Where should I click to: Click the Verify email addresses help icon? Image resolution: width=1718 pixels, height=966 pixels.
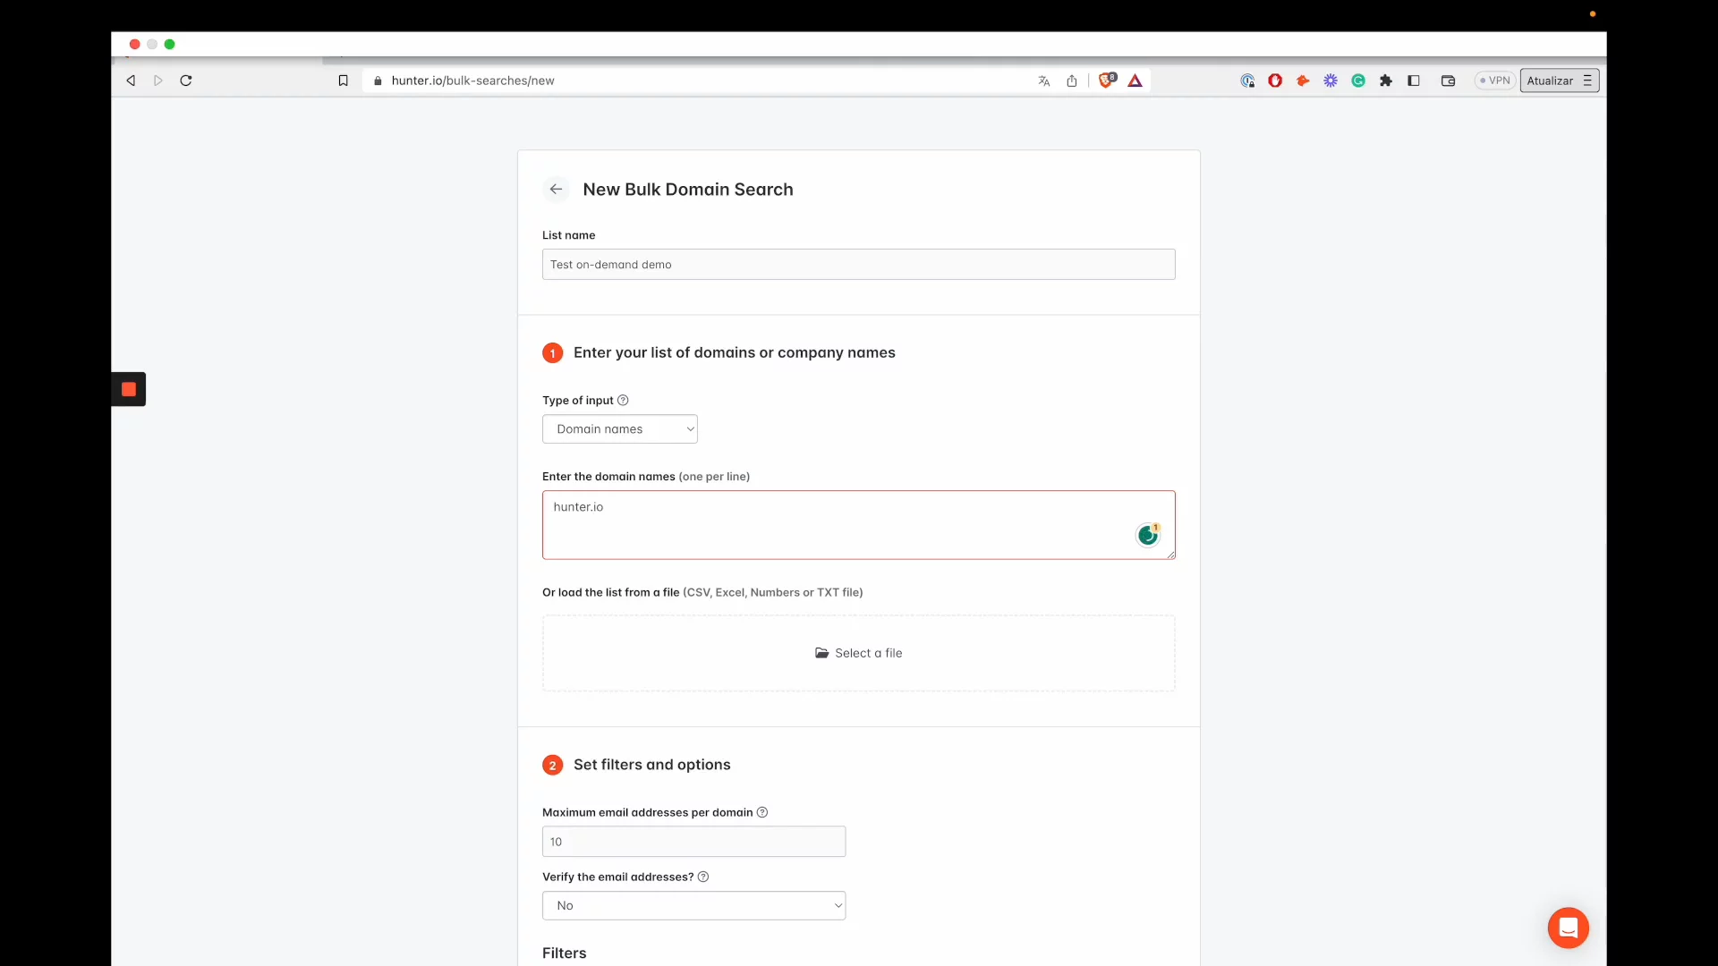pyautogui.click(x=703, y=877)
